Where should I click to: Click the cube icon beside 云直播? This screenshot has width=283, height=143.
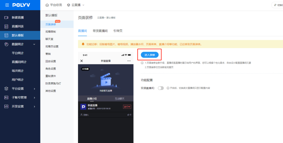69,5
